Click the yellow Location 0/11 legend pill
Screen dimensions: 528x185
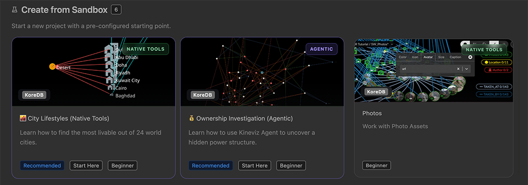click(496, 62)
